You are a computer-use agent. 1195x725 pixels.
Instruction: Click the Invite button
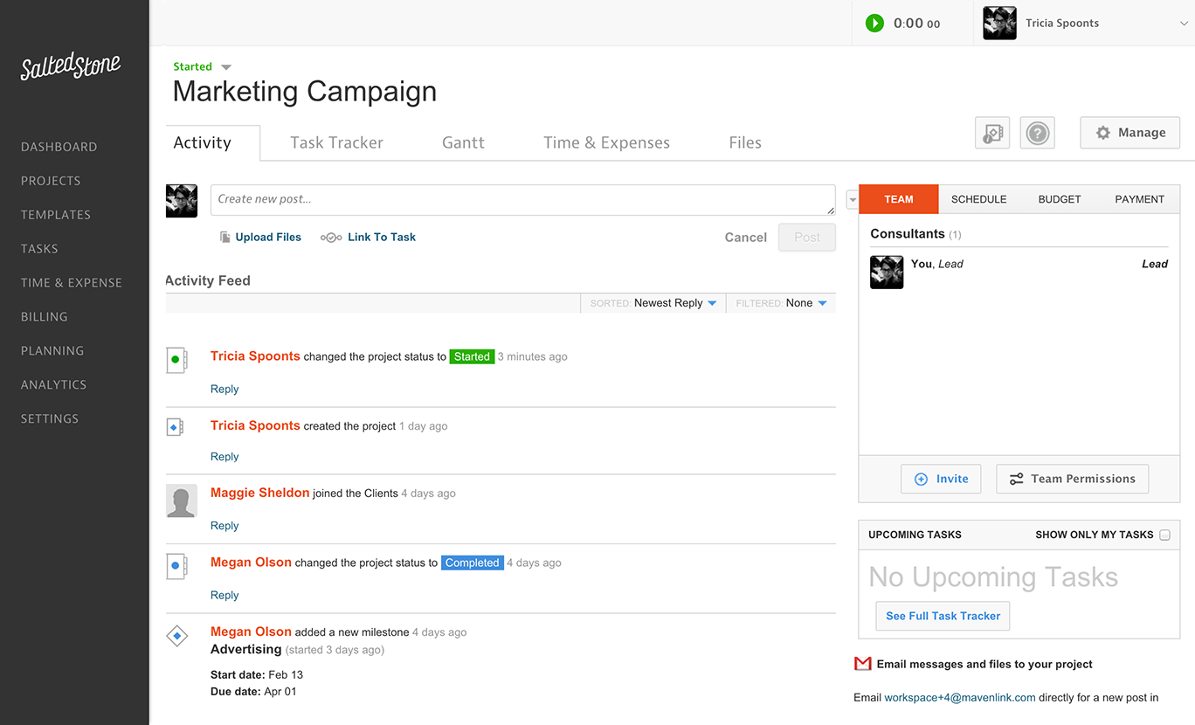(x=941, y=479)
